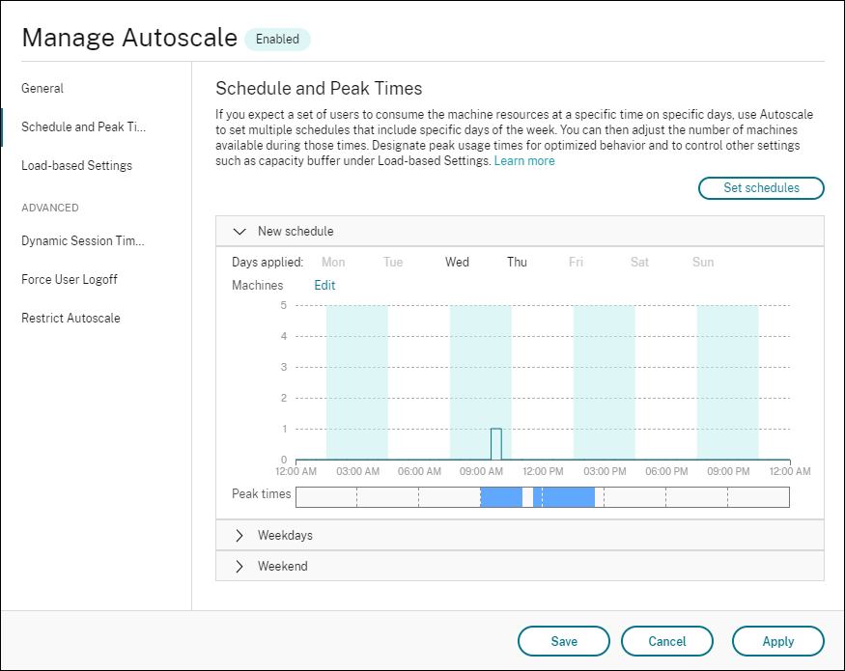Select General in the sidebar

click(x=42, y=88)
